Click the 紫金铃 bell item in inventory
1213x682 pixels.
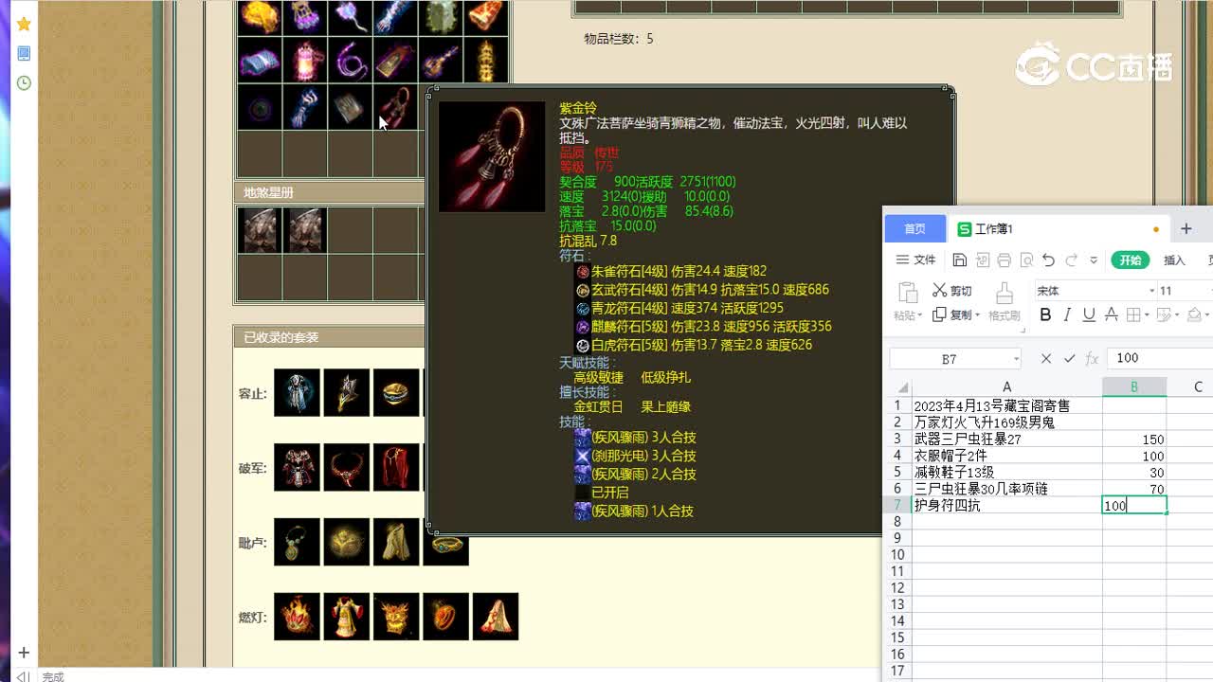(x=396, y=107)
